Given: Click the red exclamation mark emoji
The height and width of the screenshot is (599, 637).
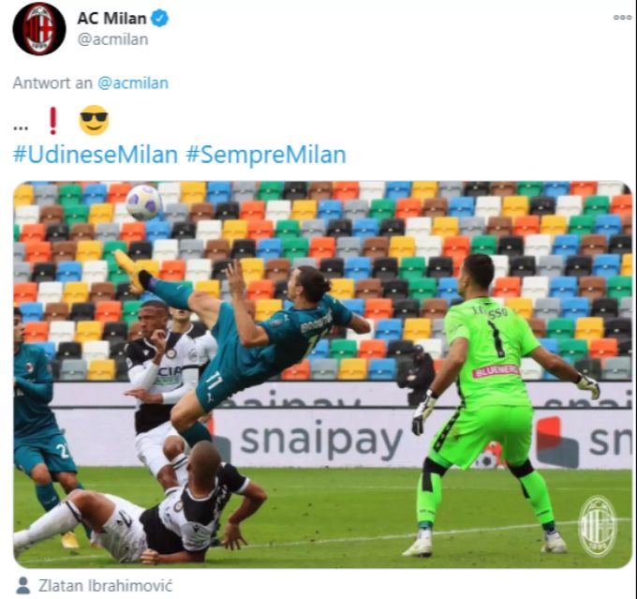Looking at the screenshot, I should 52,121.
